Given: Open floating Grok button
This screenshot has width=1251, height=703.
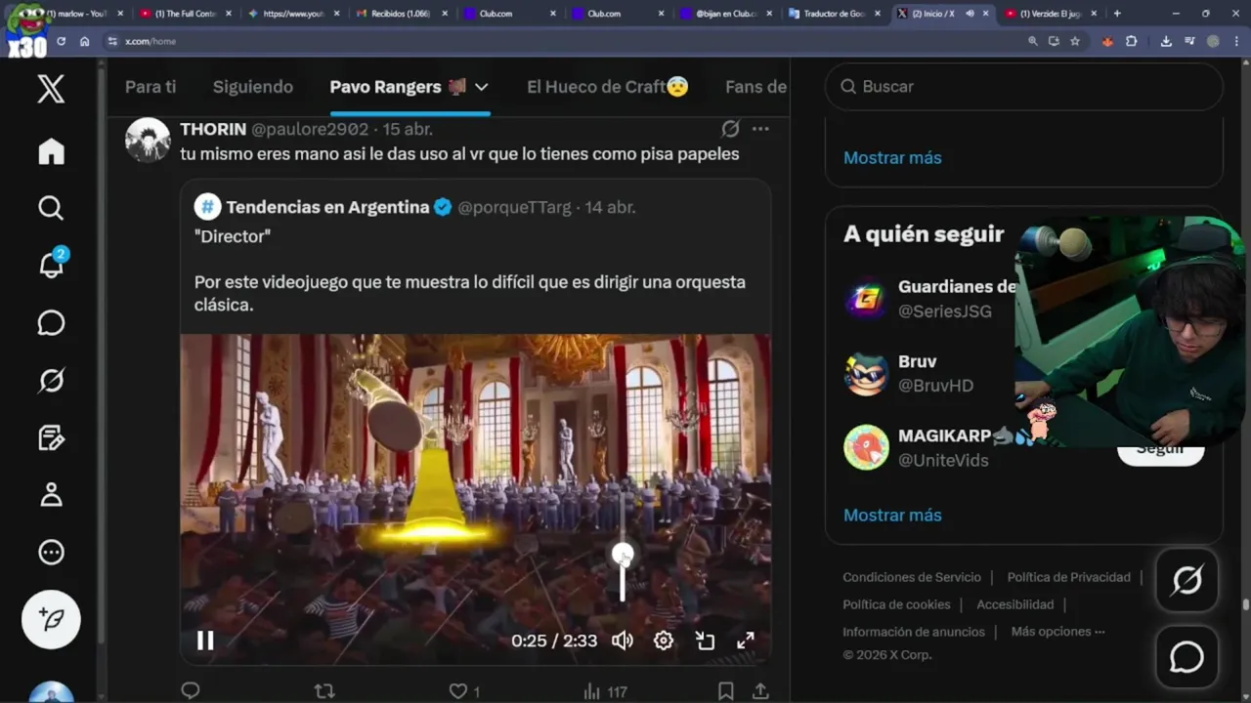Looking at the screenshot, I should coord(1186,581).
